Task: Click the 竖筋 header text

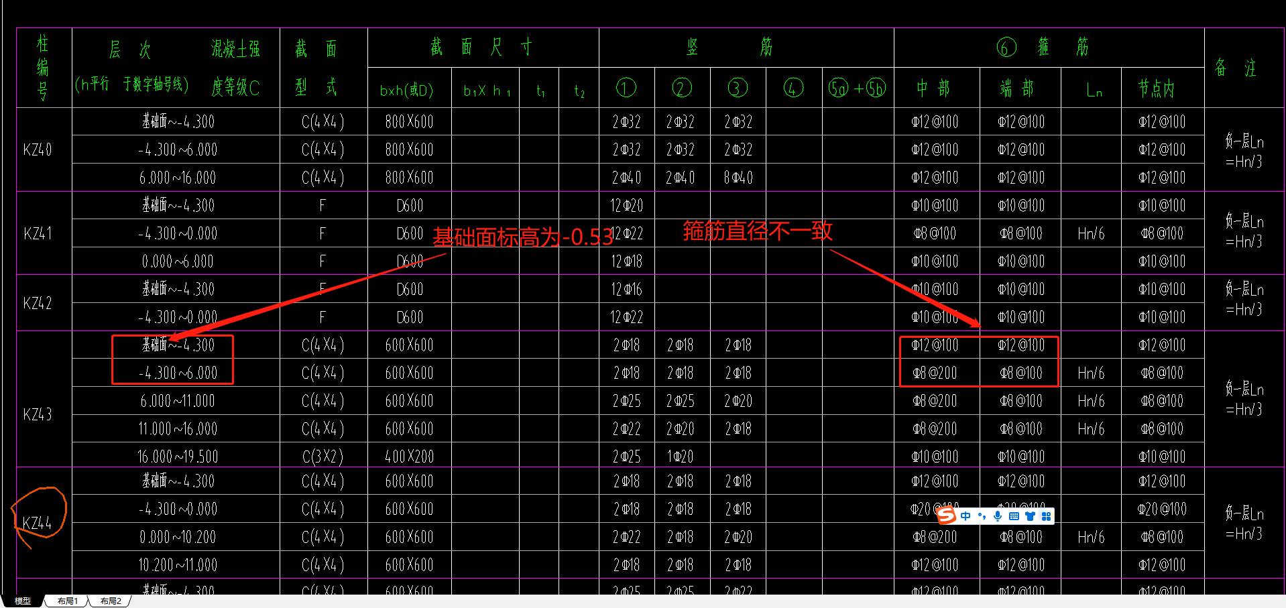Action: tap(729, 47)
